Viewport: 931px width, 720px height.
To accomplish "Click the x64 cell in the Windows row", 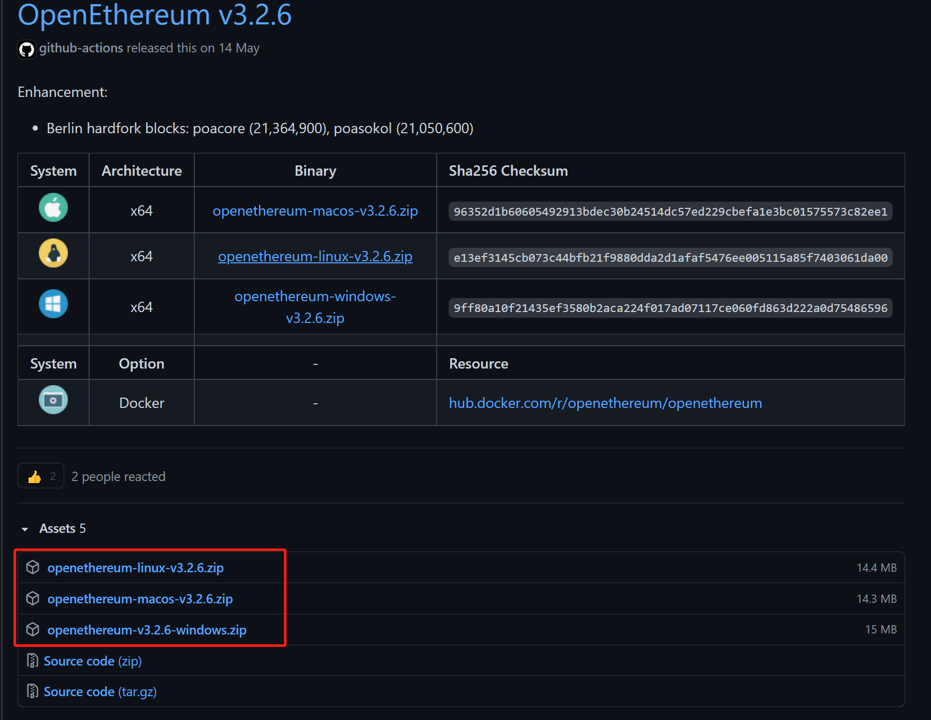I will (141, 307).
